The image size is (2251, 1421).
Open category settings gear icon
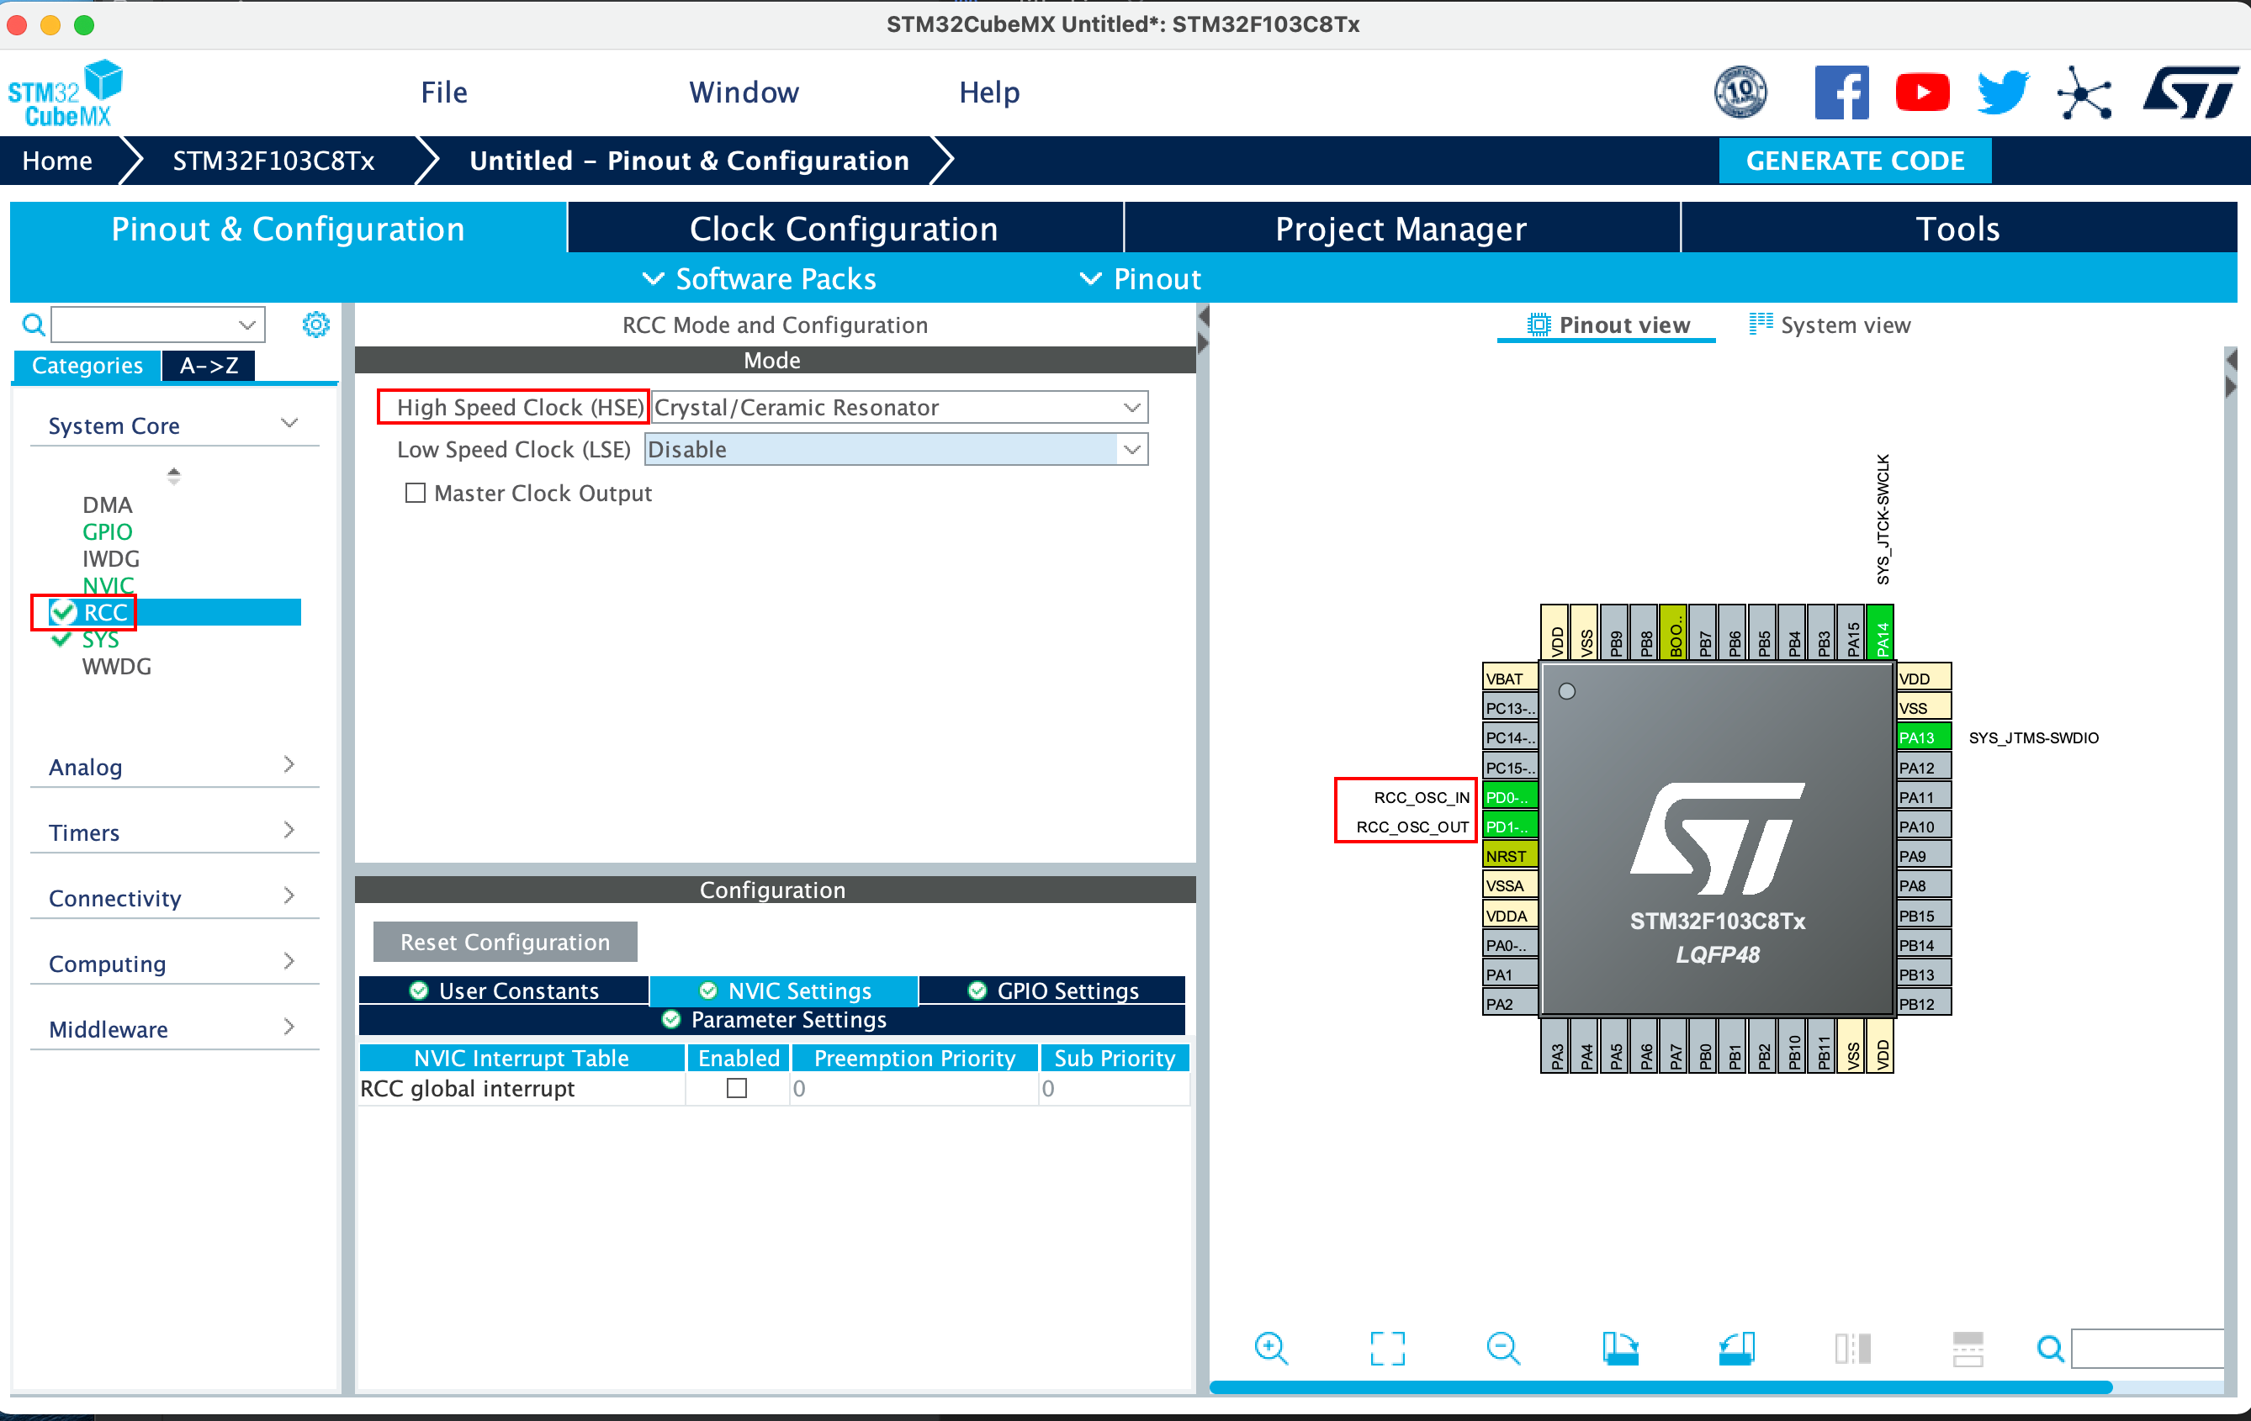pos(316,325)
